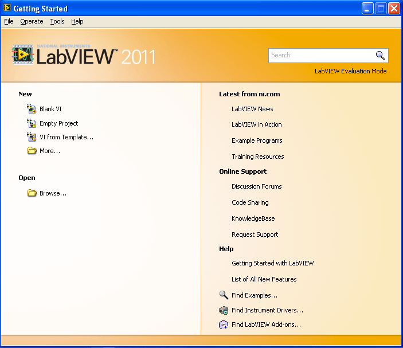Click the LabVIEW icon in title bar

(7, 8)
